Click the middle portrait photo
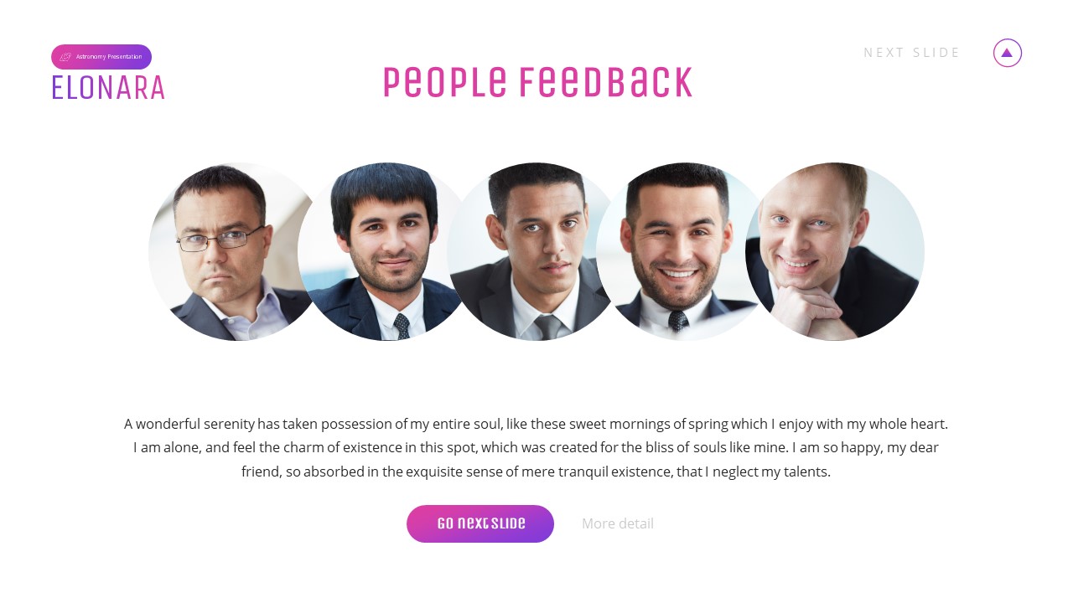Viewport: 1073px width, 603px height. [535, 251]
